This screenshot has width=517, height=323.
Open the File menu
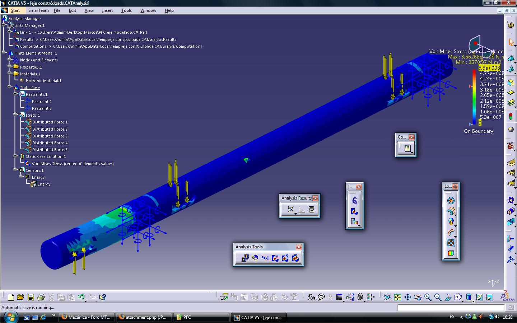click(x=57, y=10)
